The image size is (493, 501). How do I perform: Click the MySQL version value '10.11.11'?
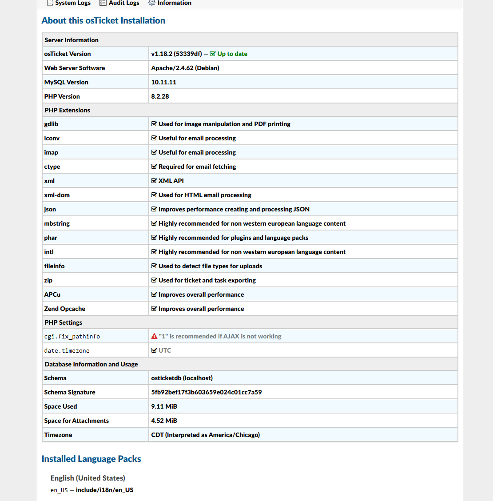coord(163,82)
